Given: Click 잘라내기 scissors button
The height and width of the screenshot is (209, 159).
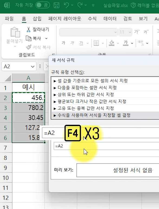Looking at the screenshot, I should tap(38, 30).
